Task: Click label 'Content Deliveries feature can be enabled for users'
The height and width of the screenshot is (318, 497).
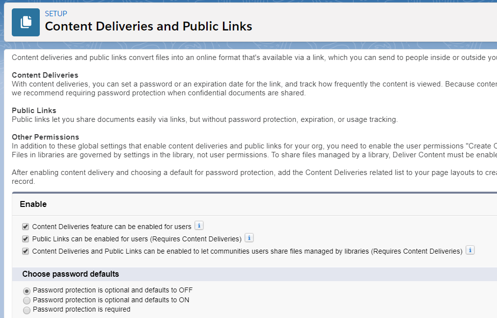Action: 111,227
